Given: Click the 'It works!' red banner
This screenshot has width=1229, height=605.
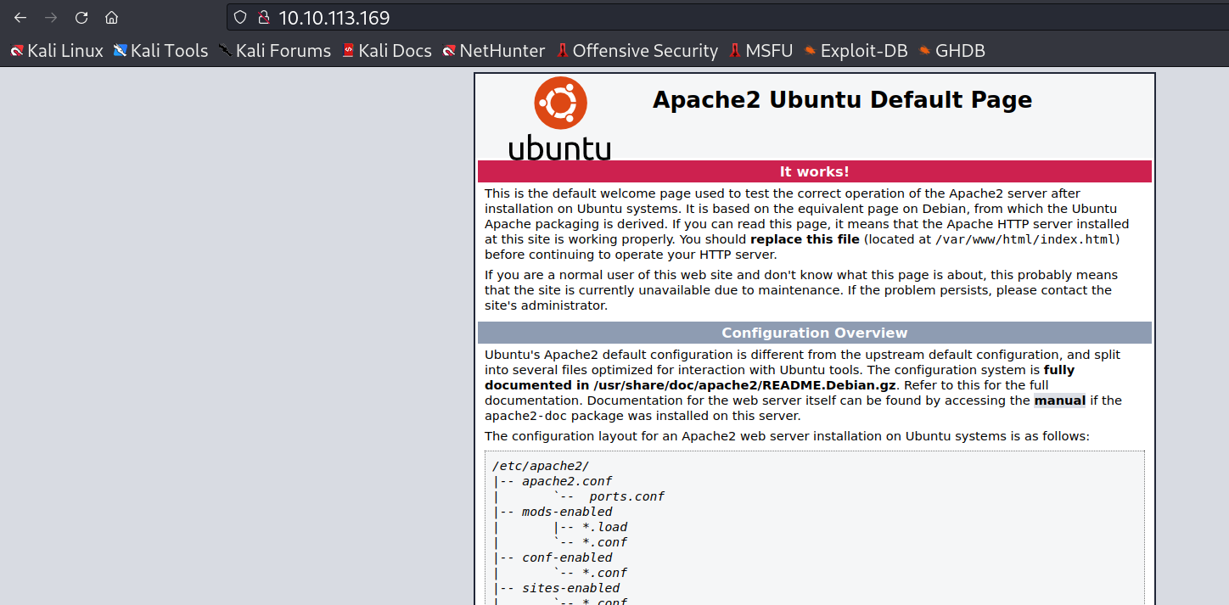Looking at the screenshot, I should pos(815,171).
